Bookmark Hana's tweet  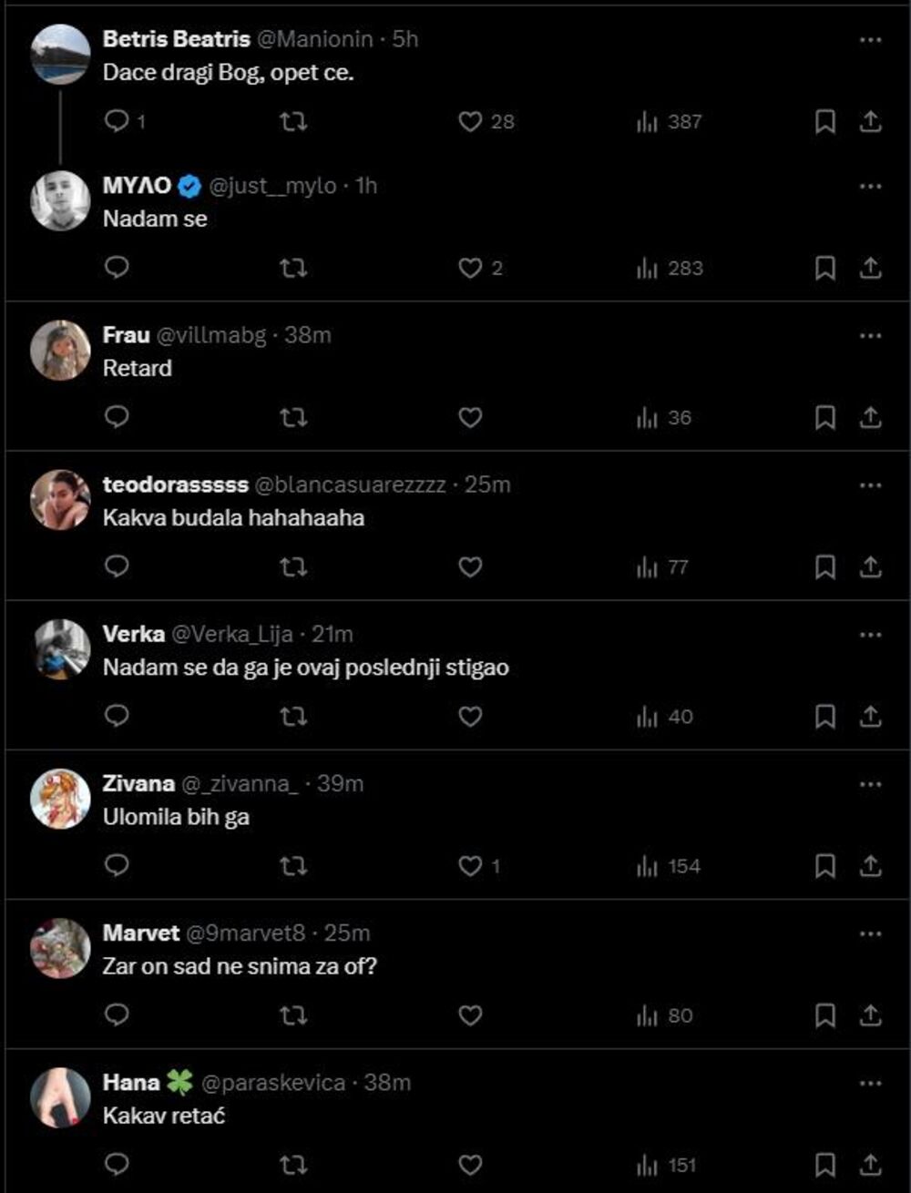point(825,1165)
